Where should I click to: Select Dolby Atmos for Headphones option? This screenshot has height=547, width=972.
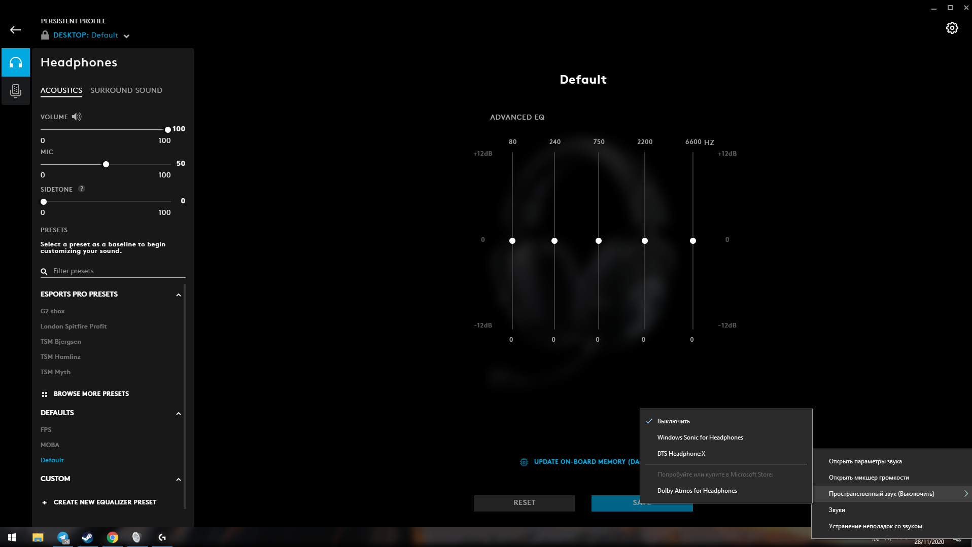697,491
